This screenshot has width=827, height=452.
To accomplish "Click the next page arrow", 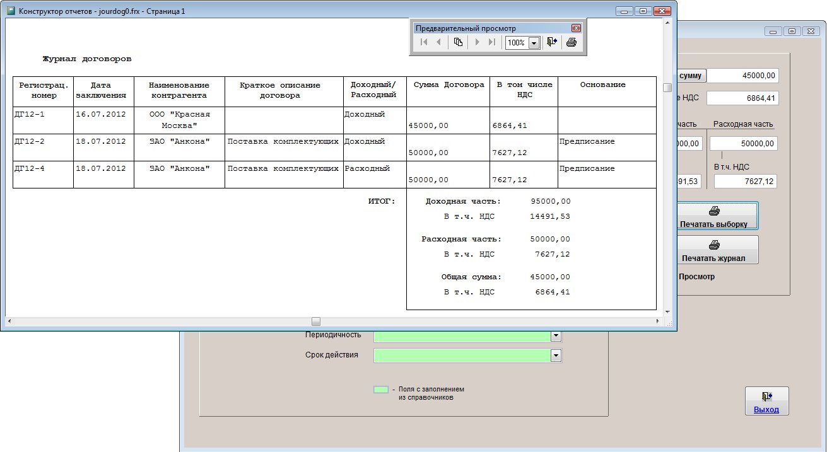I will coord(477,42).
